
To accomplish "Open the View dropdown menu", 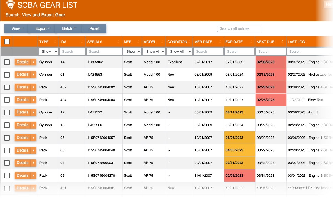I will pos(17,28).
